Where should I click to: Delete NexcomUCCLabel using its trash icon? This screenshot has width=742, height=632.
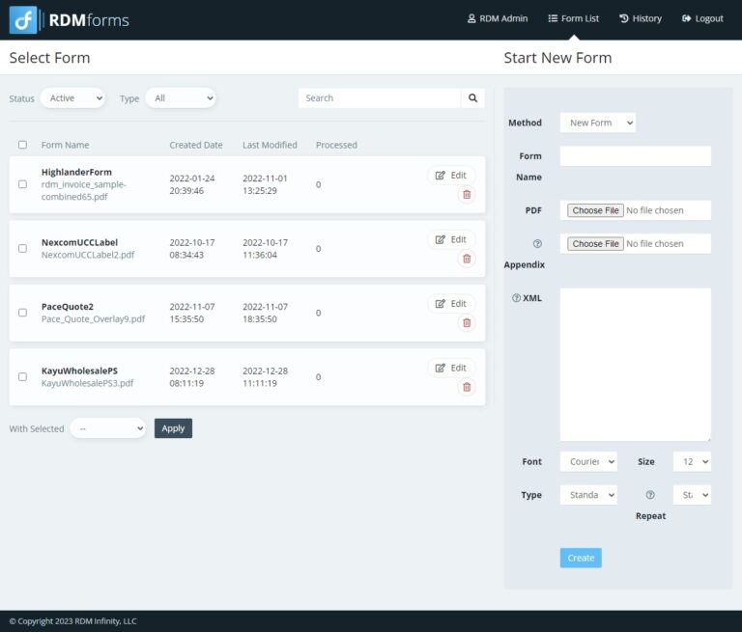point(467,259)
